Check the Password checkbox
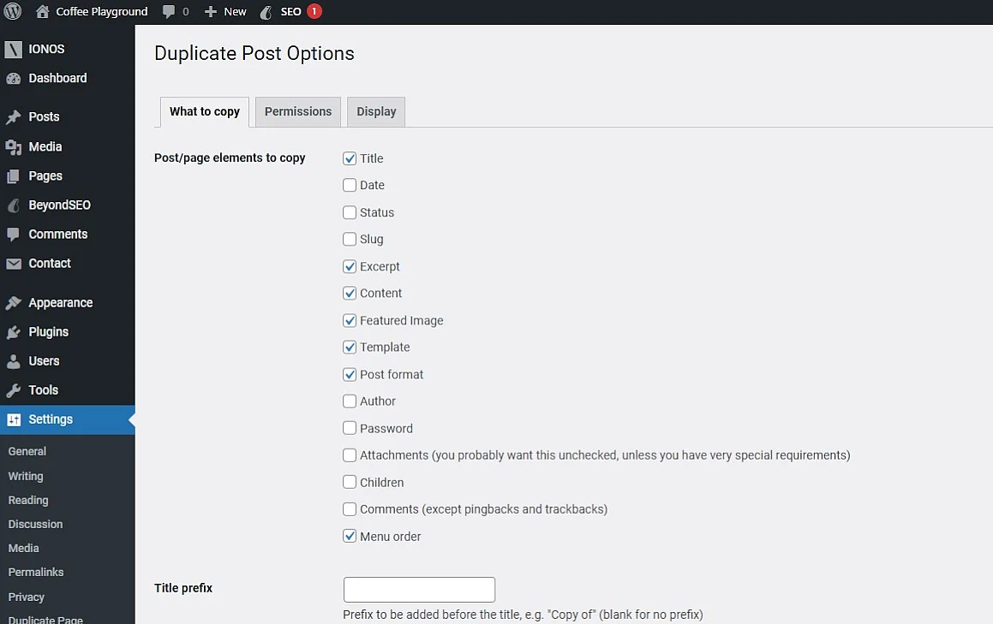Screen dimensions: 993x624 [350, 428]
